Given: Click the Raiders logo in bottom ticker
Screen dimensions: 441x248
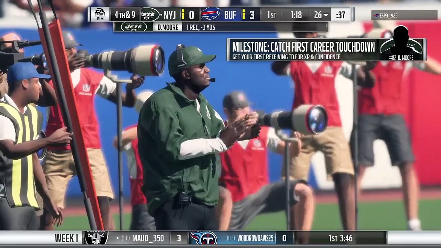Looking at the screenshot, I should click(97, 238).
